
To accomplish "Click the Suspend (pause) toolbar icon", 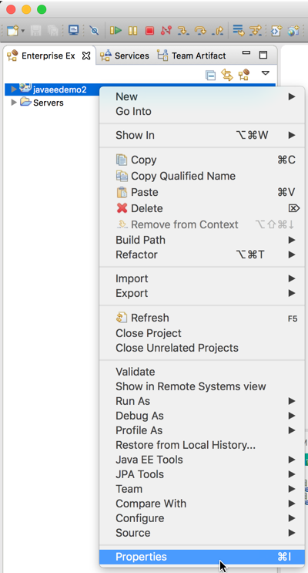I will (x=132, y=30).
